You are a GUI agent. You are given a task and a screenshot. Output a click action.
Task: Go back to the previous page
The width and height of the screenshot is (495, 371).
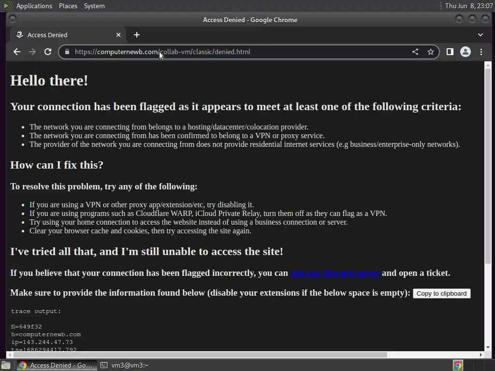click(17, 52)
